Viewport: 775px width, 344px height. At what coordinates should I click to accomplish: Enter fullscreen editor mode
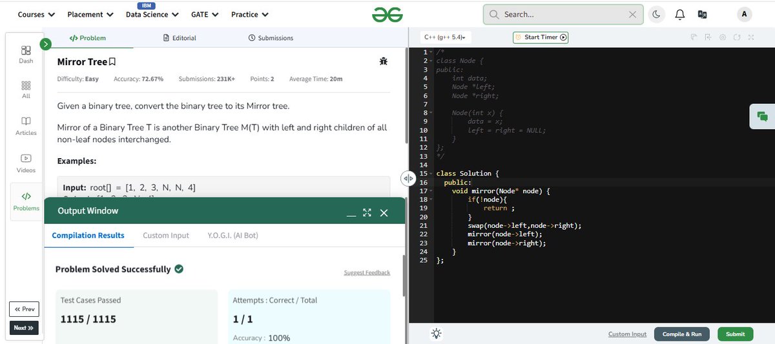(751, 37)
